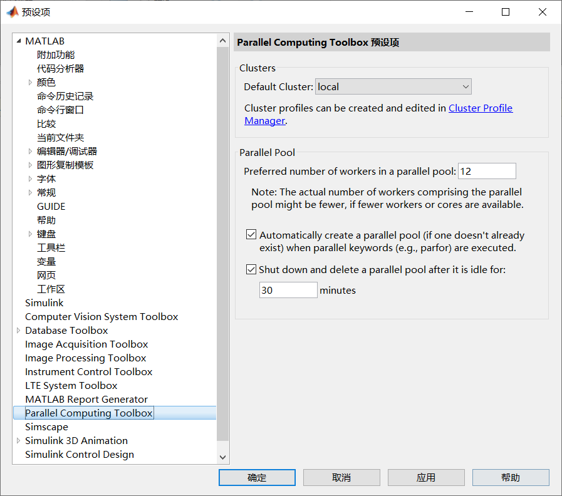Expand the 颜色 tree node

click(30, 82)
